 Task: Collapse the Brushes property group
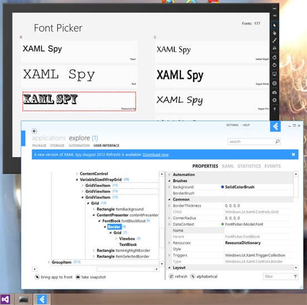tap(169, 180)
